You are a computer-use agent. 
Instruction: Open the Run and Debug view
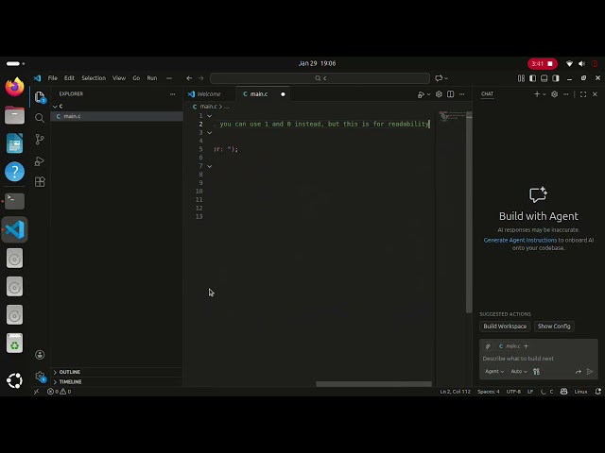point(40,161)
